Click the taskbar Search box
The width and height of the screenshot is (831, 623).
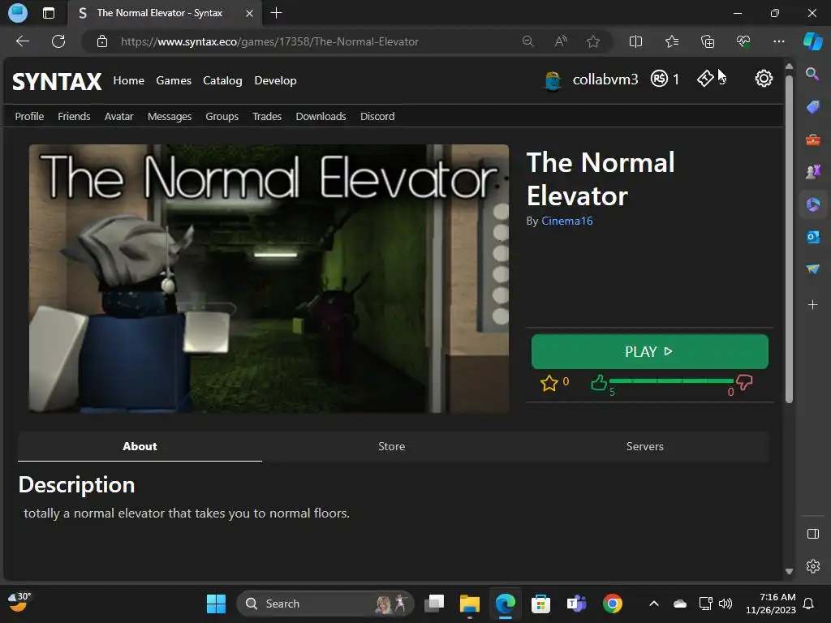tap(325, 604)
